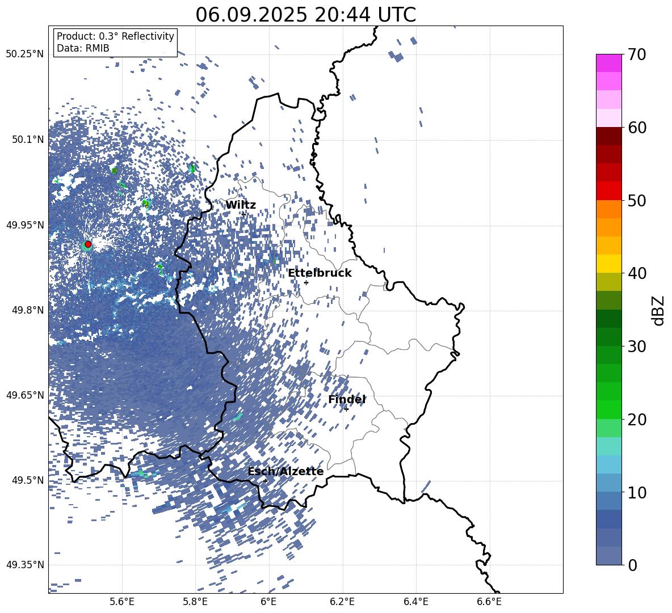Click the 10 colorbar tick label
Screen dimensions: 672x613
pos(637,492)
